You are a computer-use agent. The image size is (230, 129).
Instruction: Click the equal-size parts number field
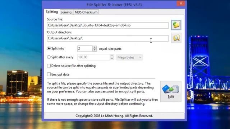click(x=85, y=49)
